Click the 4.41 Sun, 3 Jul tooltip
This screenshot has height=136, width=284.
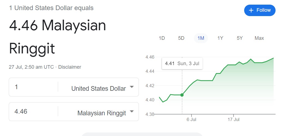182,64
